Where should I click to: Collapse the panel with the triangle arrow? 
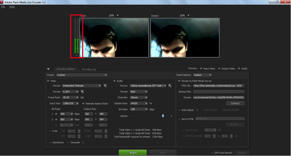(x=48, y=69)
